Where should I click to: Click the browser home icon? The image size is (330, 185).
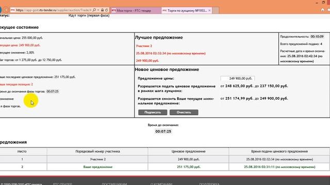pos(323,10)
